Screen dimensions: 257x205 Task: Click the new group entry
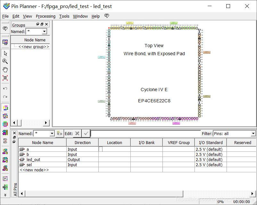pyautogui.click(x=34, y=47)
